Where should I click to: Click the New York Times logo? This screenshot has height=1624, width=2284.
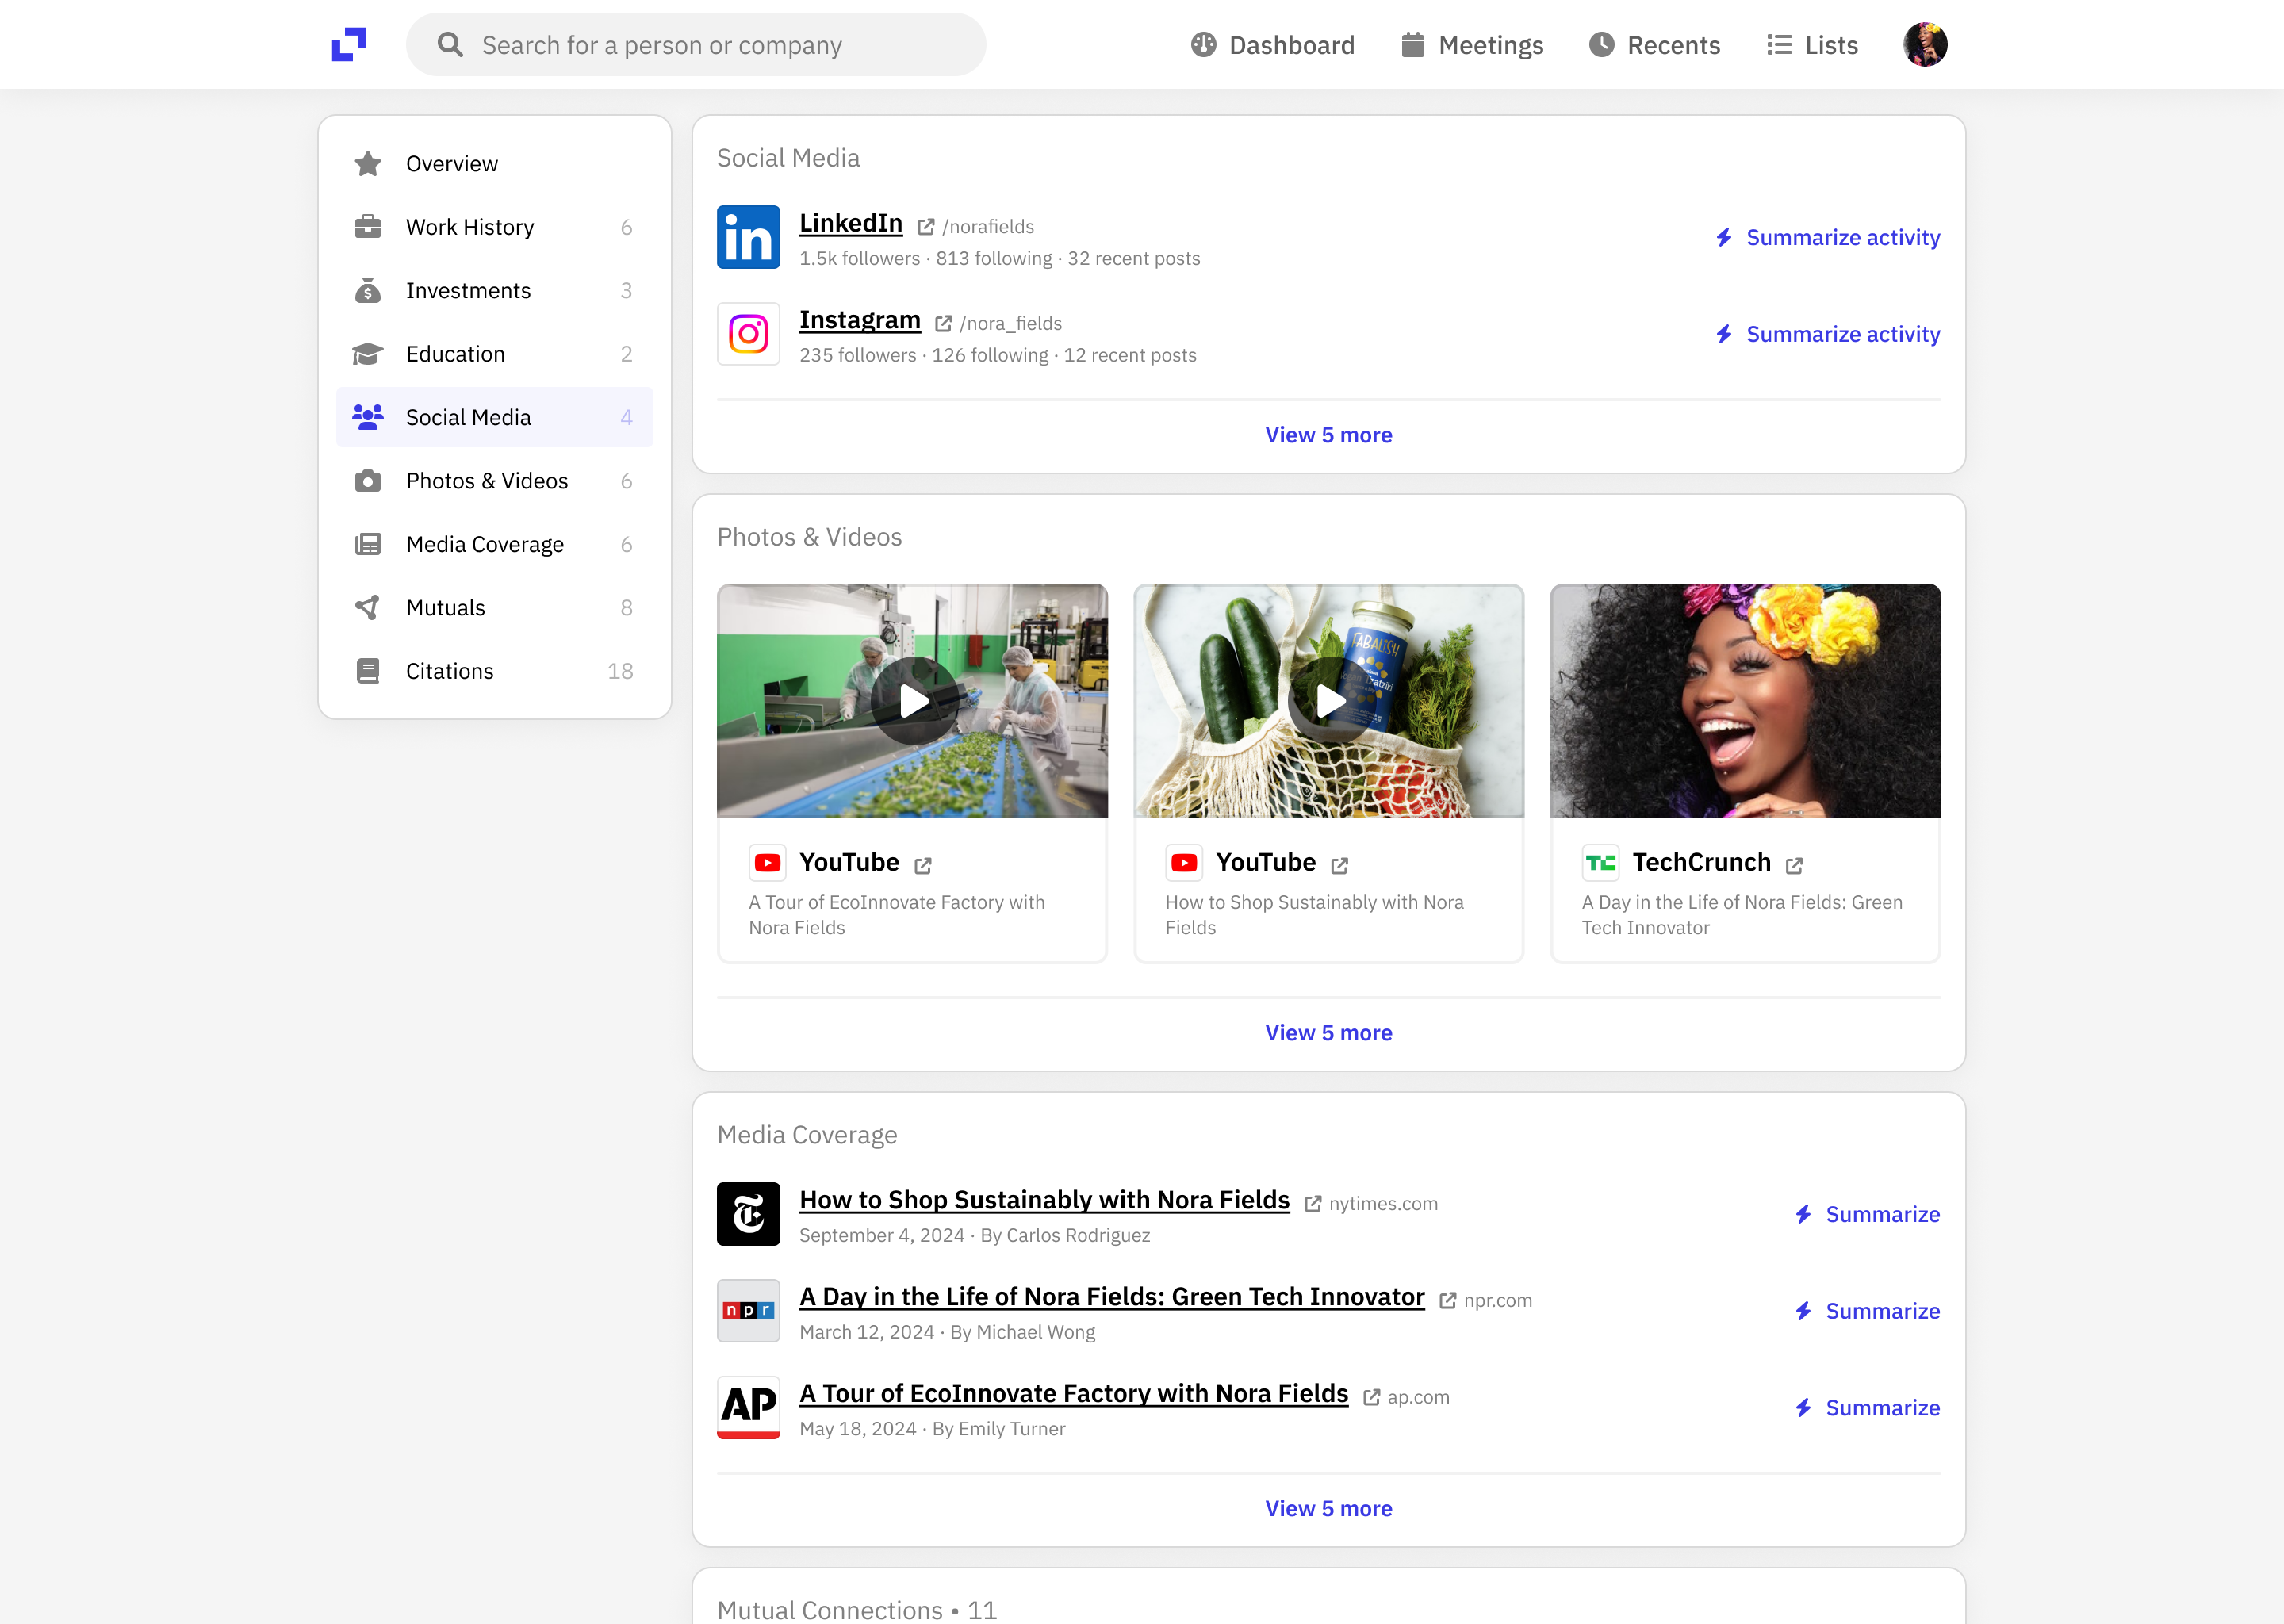click(x=748, y=1214)
